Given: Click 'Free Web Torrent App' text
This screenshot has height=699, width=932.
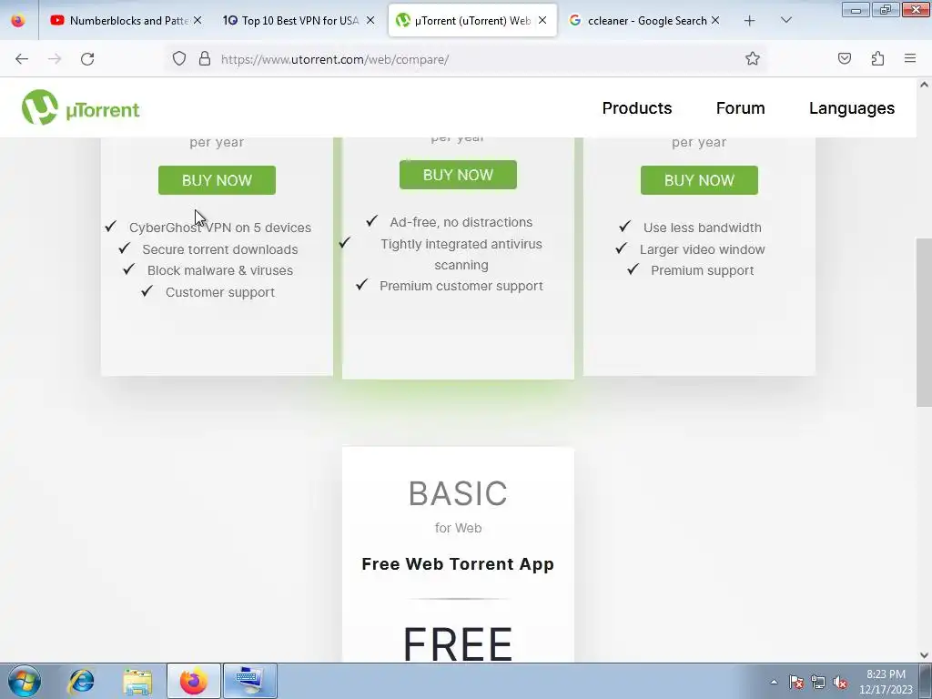Looking at the screenshot, I should click(x=459, y=563).
